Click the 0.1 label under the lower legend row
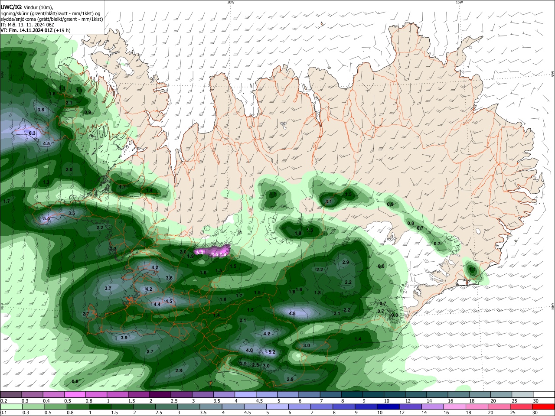The height and width of the screenshot is (416, 555). pyautogui.click(x=3, y=413)
